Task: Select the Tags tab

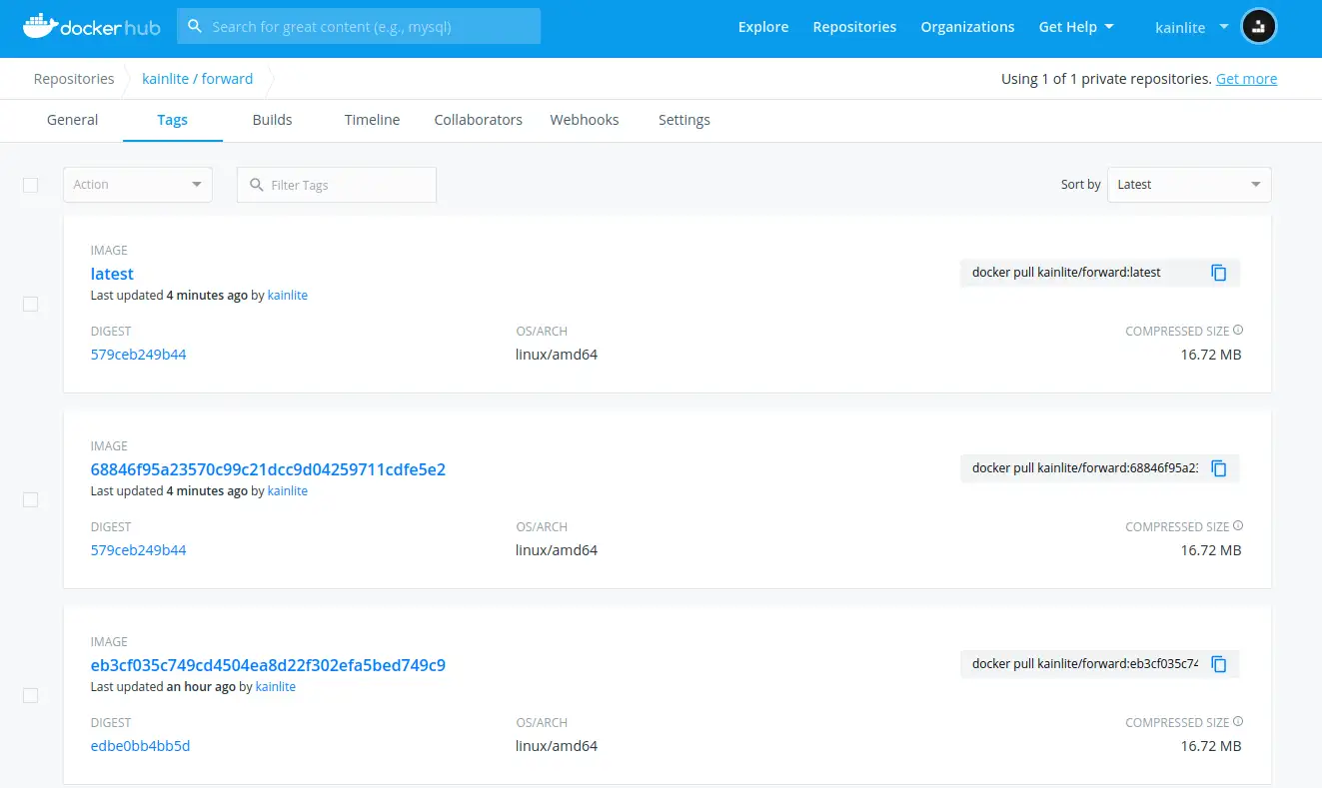Action: click(x=172, y=120)
